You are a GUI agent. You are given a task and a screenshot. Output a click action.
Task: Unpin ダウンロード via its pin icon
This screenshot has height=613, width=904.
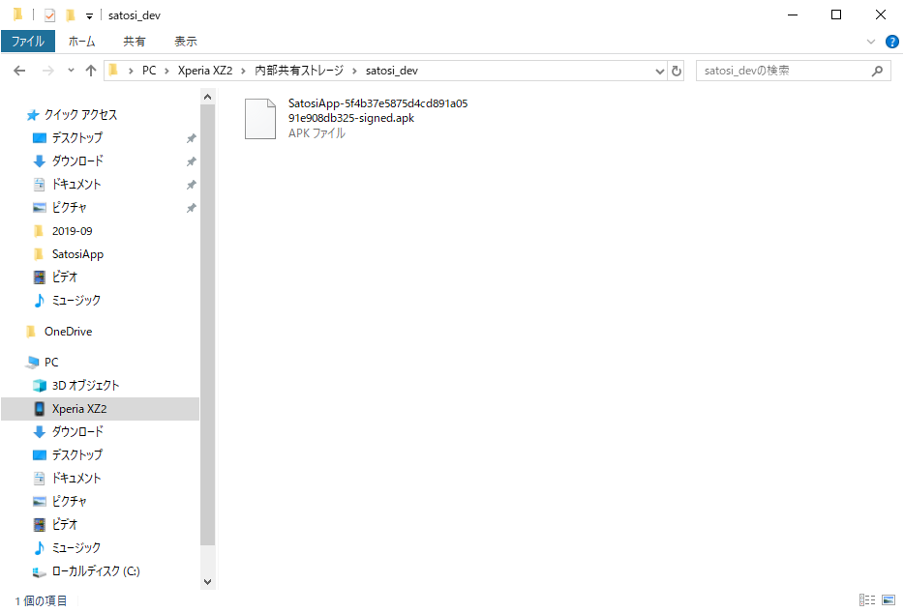[191, 161]
